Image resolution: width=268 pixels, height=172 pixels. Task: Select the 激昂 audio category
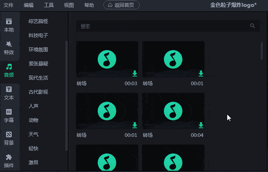33,162
